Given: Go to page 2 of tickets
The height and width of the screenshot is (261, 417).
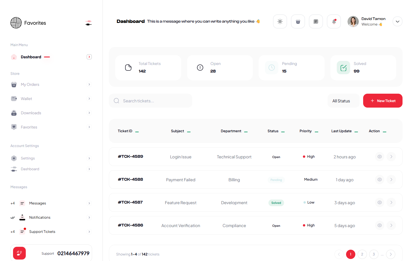Looking at the screenshot, I should pyautogui.click(x=362, y=254).
